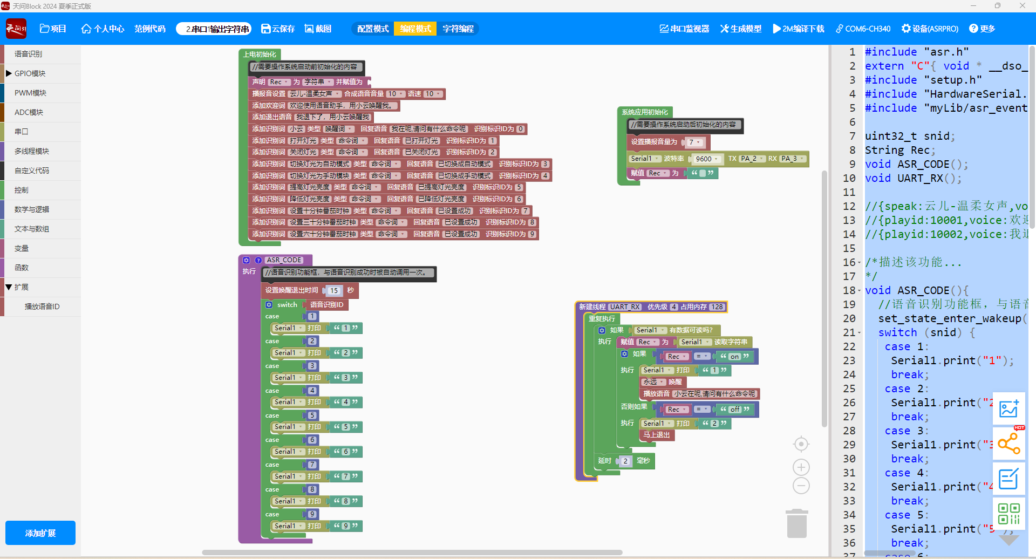Zoom in on the block workspace

tap(801, 467)
